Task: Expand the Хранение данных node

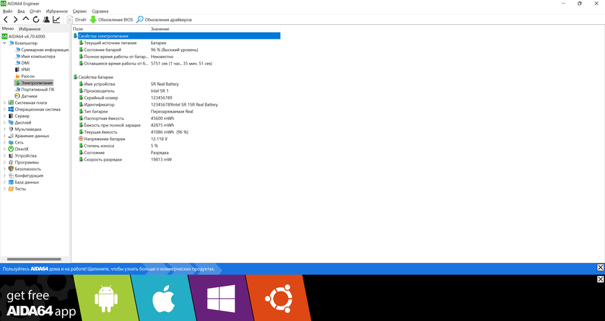Action: pyautogui.click(x=5, y=136)
